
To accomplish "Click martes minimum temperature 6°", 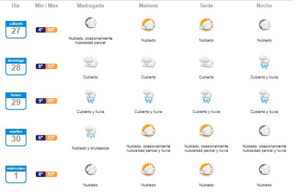I will pyautogui.click(x=40, y=138).
